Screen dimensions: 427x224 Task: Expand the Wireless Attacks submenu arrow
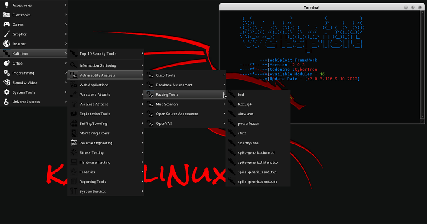click(x=142, y=104)
